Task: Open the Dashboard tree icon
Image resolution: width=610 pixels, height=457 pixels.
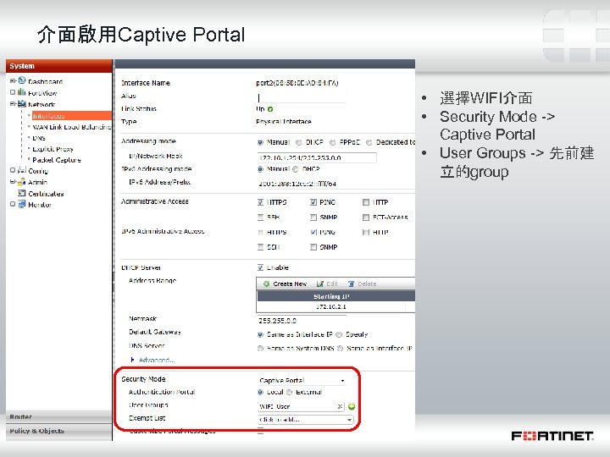Action: 22,80
